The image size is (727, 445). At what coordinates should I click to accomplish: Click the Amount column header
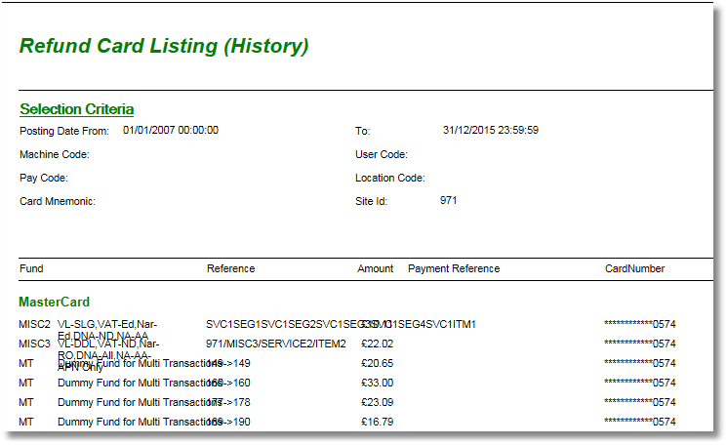click(376, 268)
